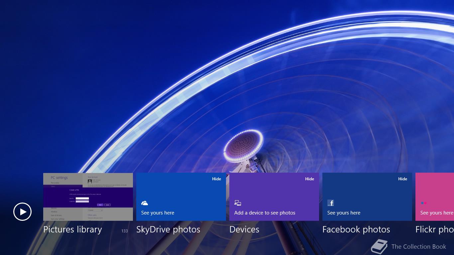Hide the Facebook photos tile
Viewport: 454px width, 255px height.
(x=403, y=179)
